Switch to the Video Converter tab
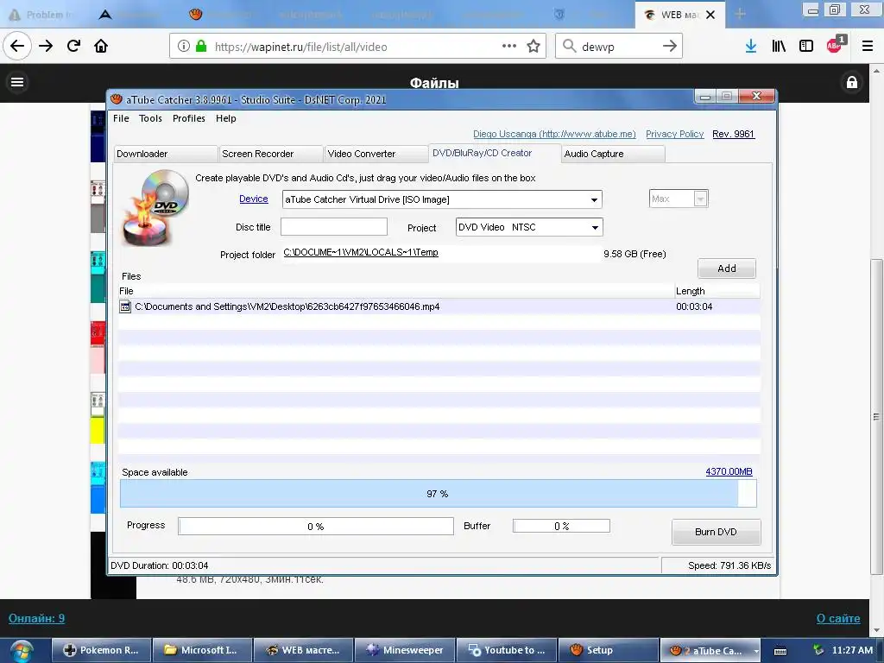This screenshot has width=884, height=663. pos(376,154)
